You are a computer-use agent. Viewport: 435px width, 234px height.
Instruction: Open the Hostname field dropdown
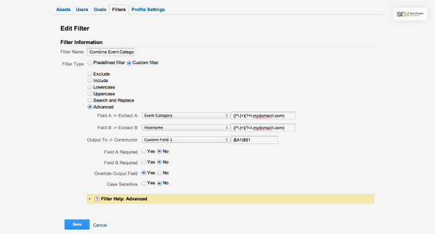186,127
